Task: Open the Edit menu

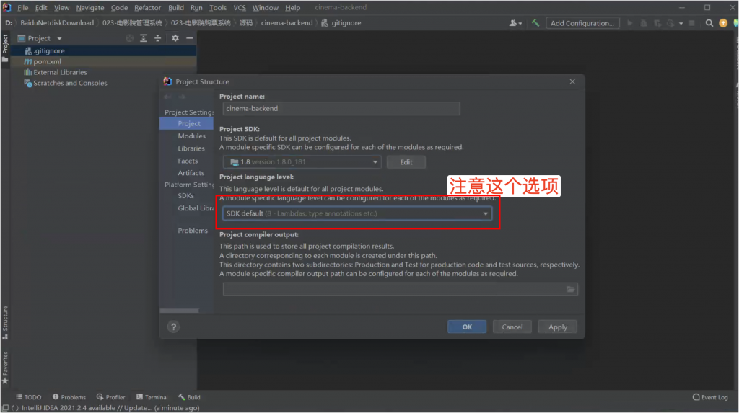Action: tap(41, 7)
